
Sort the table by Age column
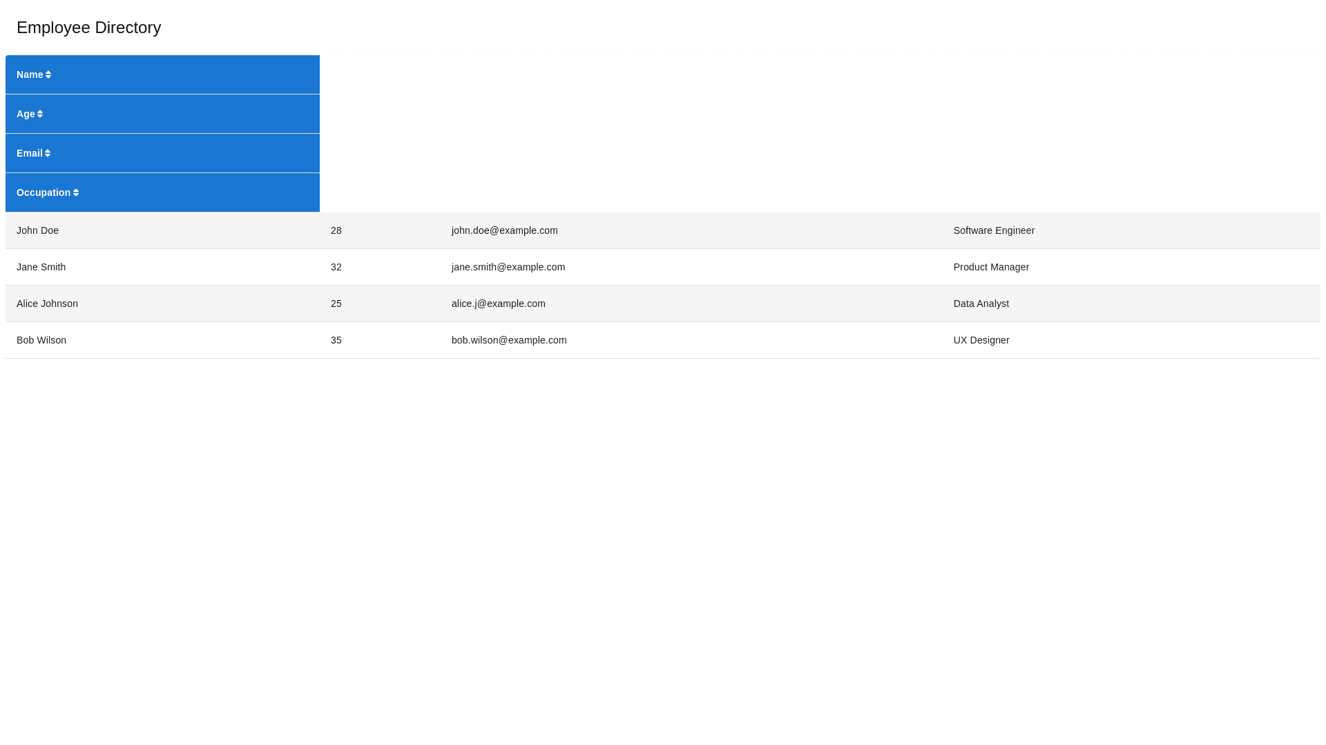[x=25, y=114]
